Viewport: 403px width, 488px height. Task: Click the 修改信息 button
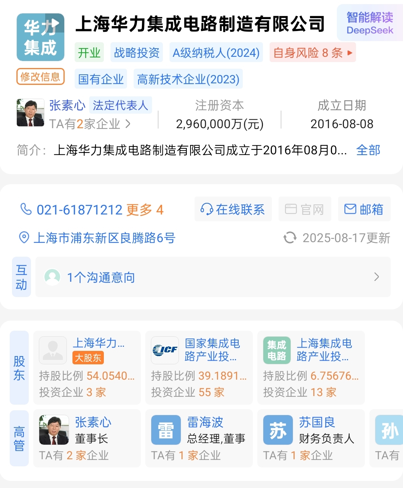click(x=40, y=77)
